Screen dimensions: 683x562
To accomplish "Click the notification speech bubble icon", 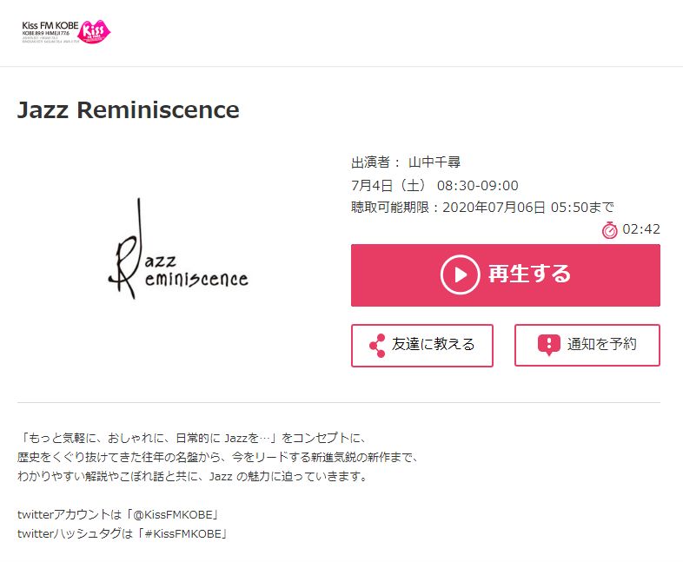I will 549,345.
